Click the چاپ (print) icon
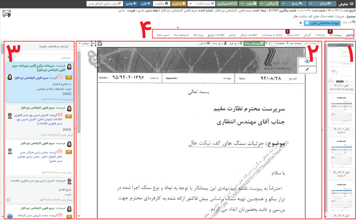 tap(253, 3)
